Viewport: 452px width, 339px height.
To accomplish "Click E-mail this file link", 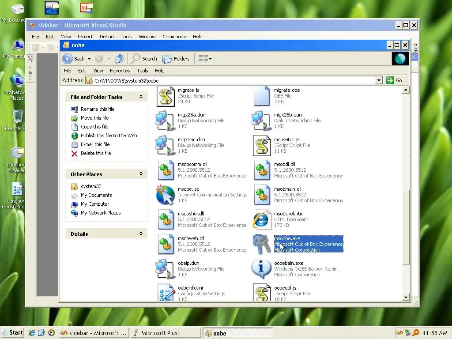I will pos(95,144).
